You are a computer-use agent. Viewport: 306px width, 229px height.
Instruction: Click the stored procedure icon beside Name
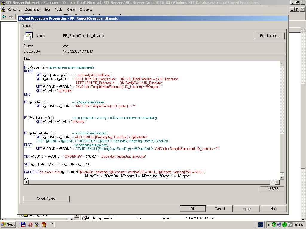[28, 36]
